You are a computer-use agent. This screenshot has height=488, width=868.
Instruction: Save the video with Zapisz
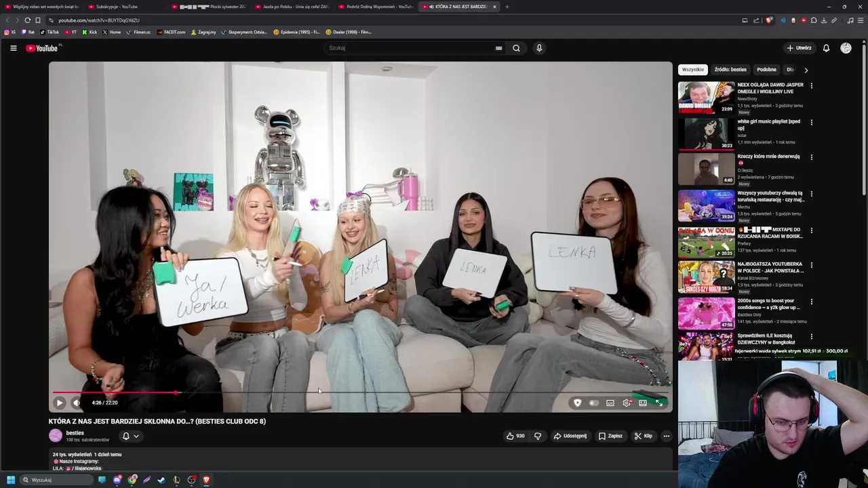610,436
